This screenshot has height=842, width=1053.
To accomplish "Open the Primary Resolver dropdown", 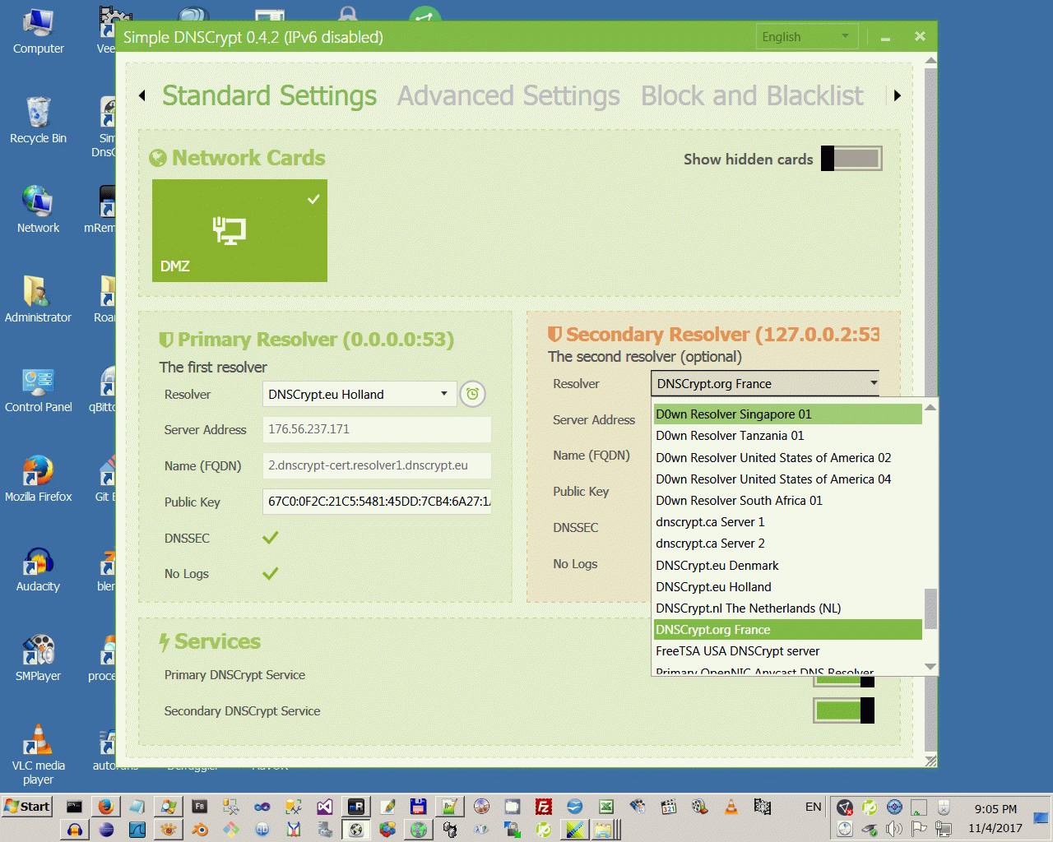I will (x=358, y=395).
